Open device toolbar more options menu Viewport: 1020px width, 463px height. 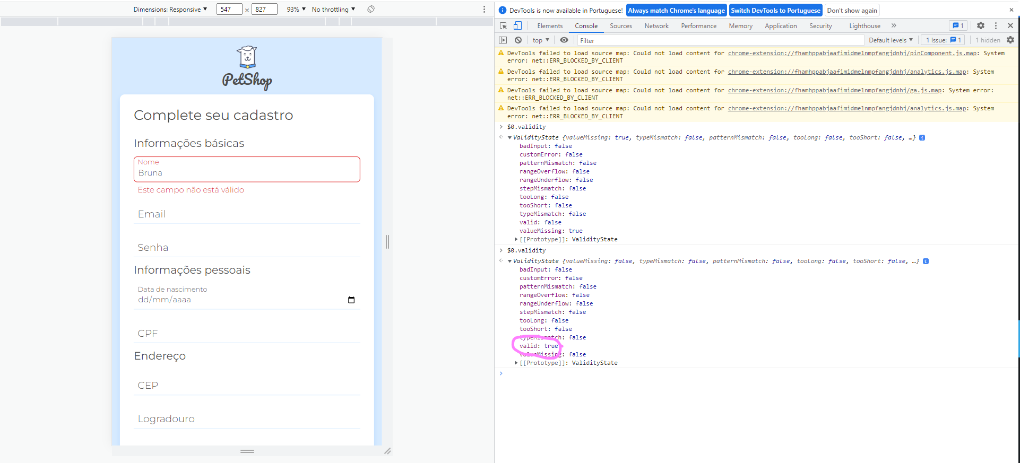tap(484, 9)
